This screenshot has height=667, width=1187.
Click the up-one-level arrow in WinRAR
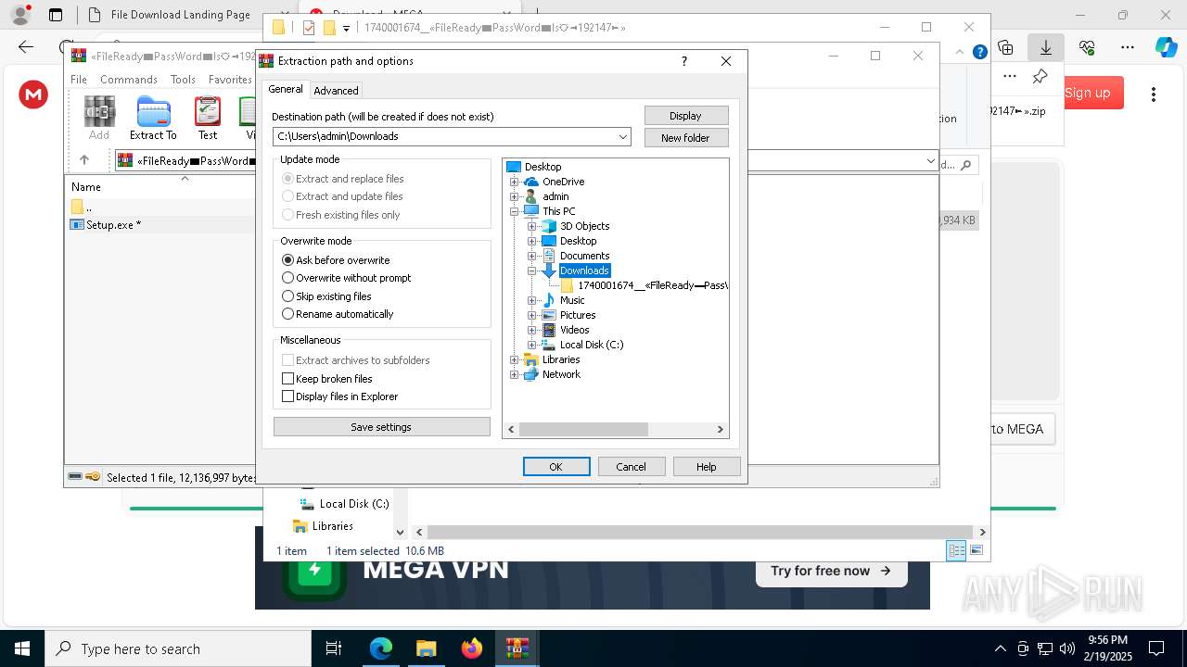pyautogui.click(x=84, y=160)
